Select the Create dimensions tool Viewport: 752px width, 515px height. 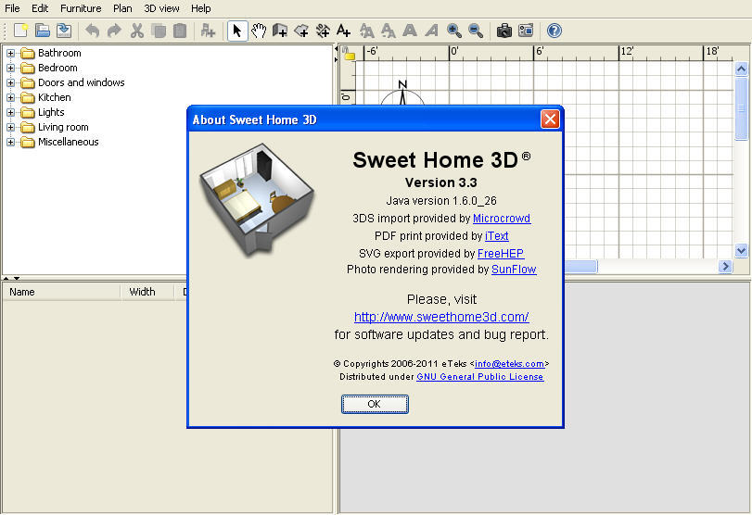click(323, 31)
